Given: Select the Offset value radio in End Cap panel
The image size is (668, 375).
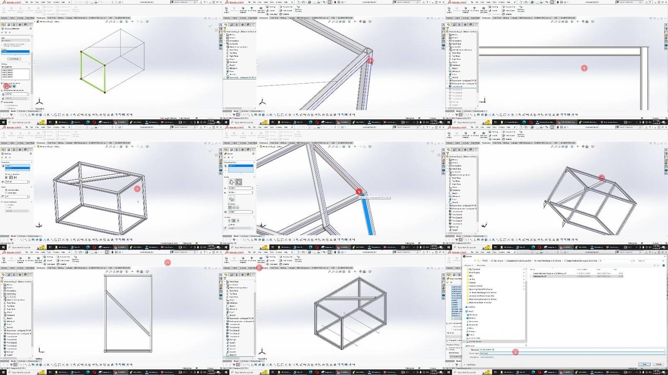Looking at the screenshot, I should pos(6,193).
